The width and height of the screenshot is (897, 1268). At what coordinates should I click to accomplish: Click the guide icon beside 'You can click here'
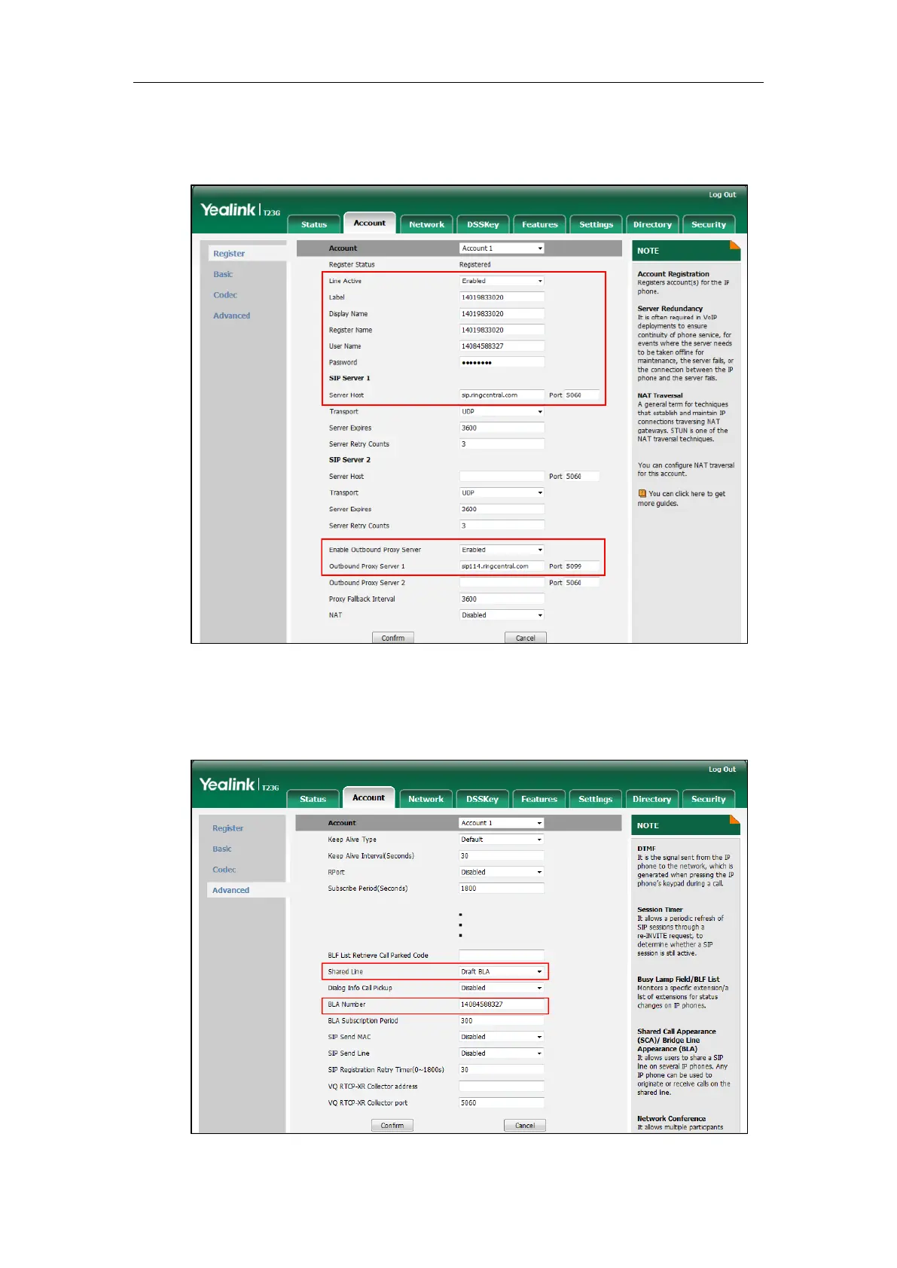point(642,494)
